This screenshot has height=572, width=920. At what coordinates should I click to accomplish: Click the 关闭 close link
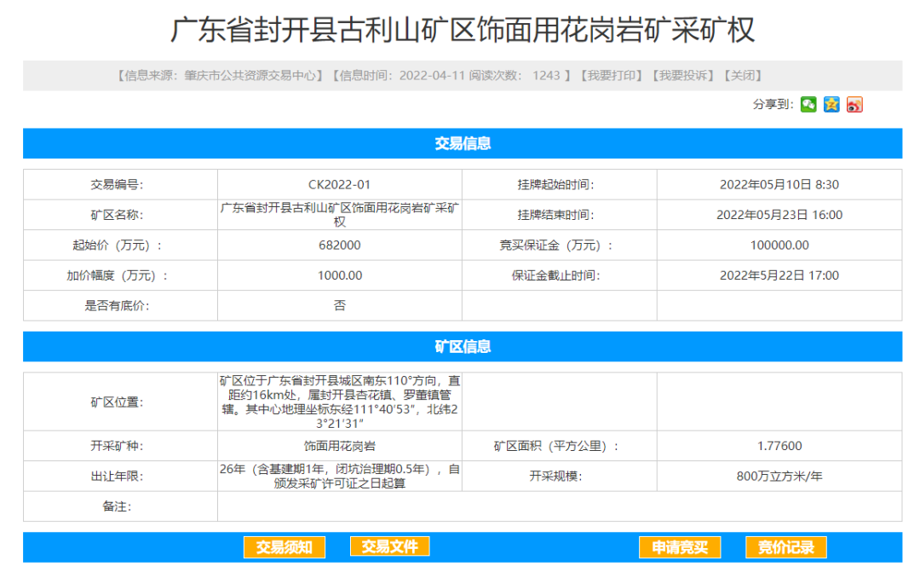click(x=741, y=75)
